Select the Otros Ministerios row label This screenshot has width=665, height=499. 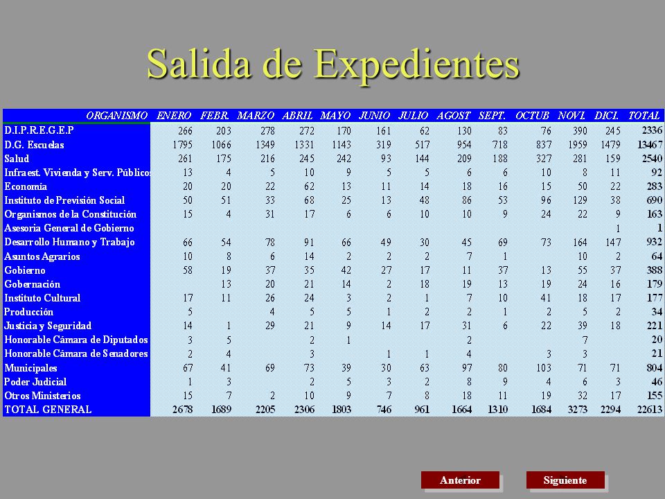coord(42,396)
